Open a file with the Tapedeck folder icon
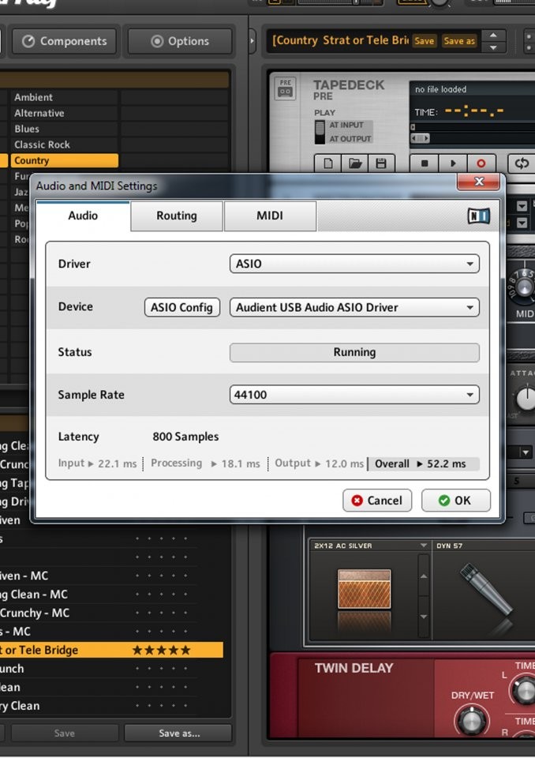 (354, 164)
